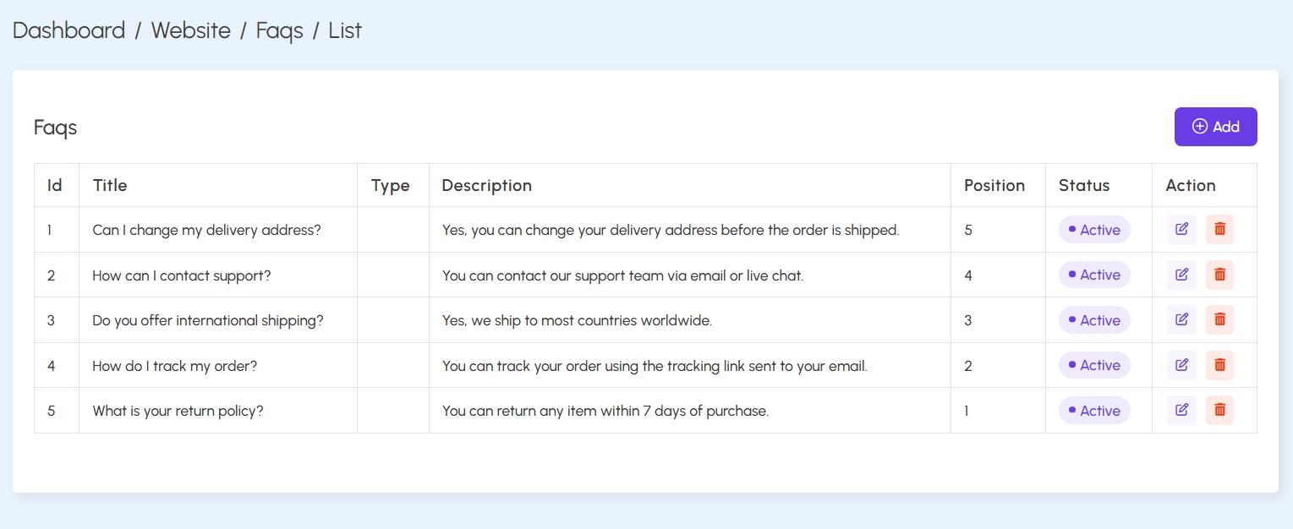Go to Dashboard in the breadcrumb
This screenshot has width=1293, height=529.
click(x=68, y=30)
